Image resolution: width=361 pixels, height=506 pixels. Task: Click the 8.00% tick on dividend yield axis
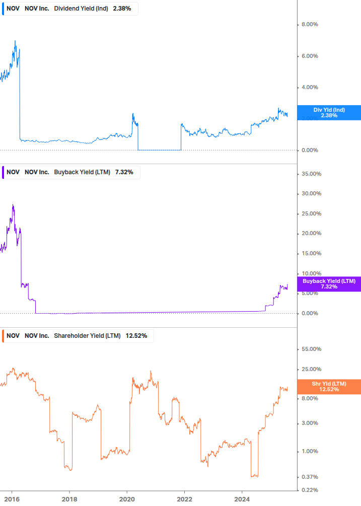pyautogui.click(x=310, y=24)
